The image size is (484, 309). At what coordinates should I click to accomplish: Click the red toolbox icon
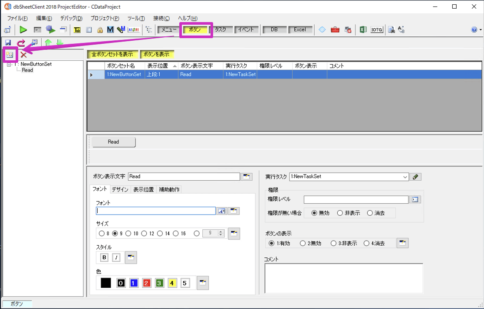click(x=335, y=30)
